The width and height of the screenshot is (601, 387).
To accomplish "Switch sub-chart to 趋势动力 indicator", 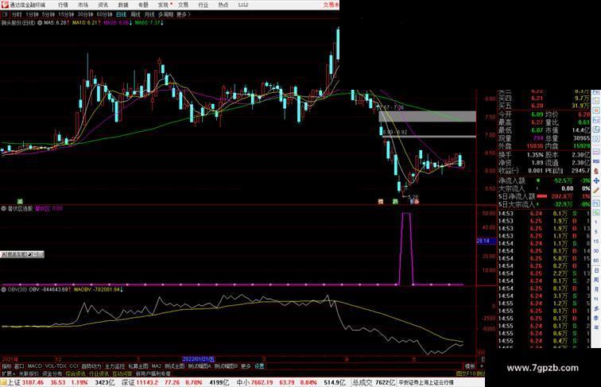I will tap(91, 366).
